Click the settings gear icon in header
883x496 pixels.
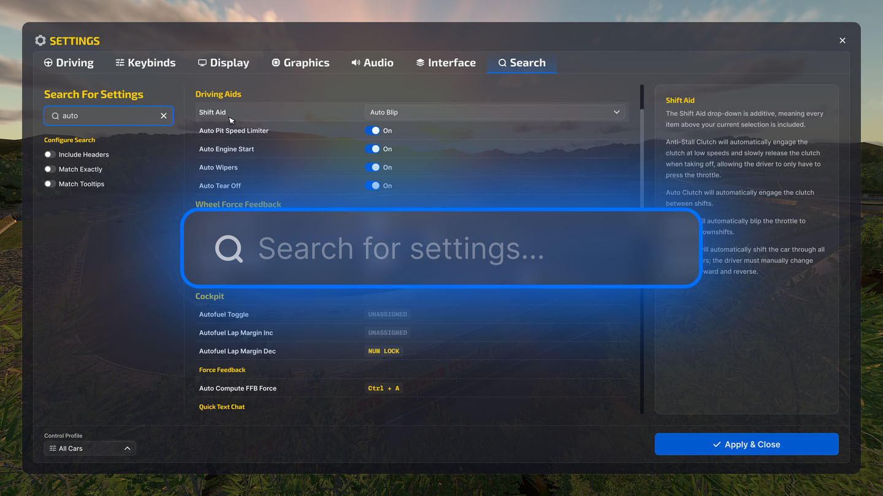[x=40, y=40]
